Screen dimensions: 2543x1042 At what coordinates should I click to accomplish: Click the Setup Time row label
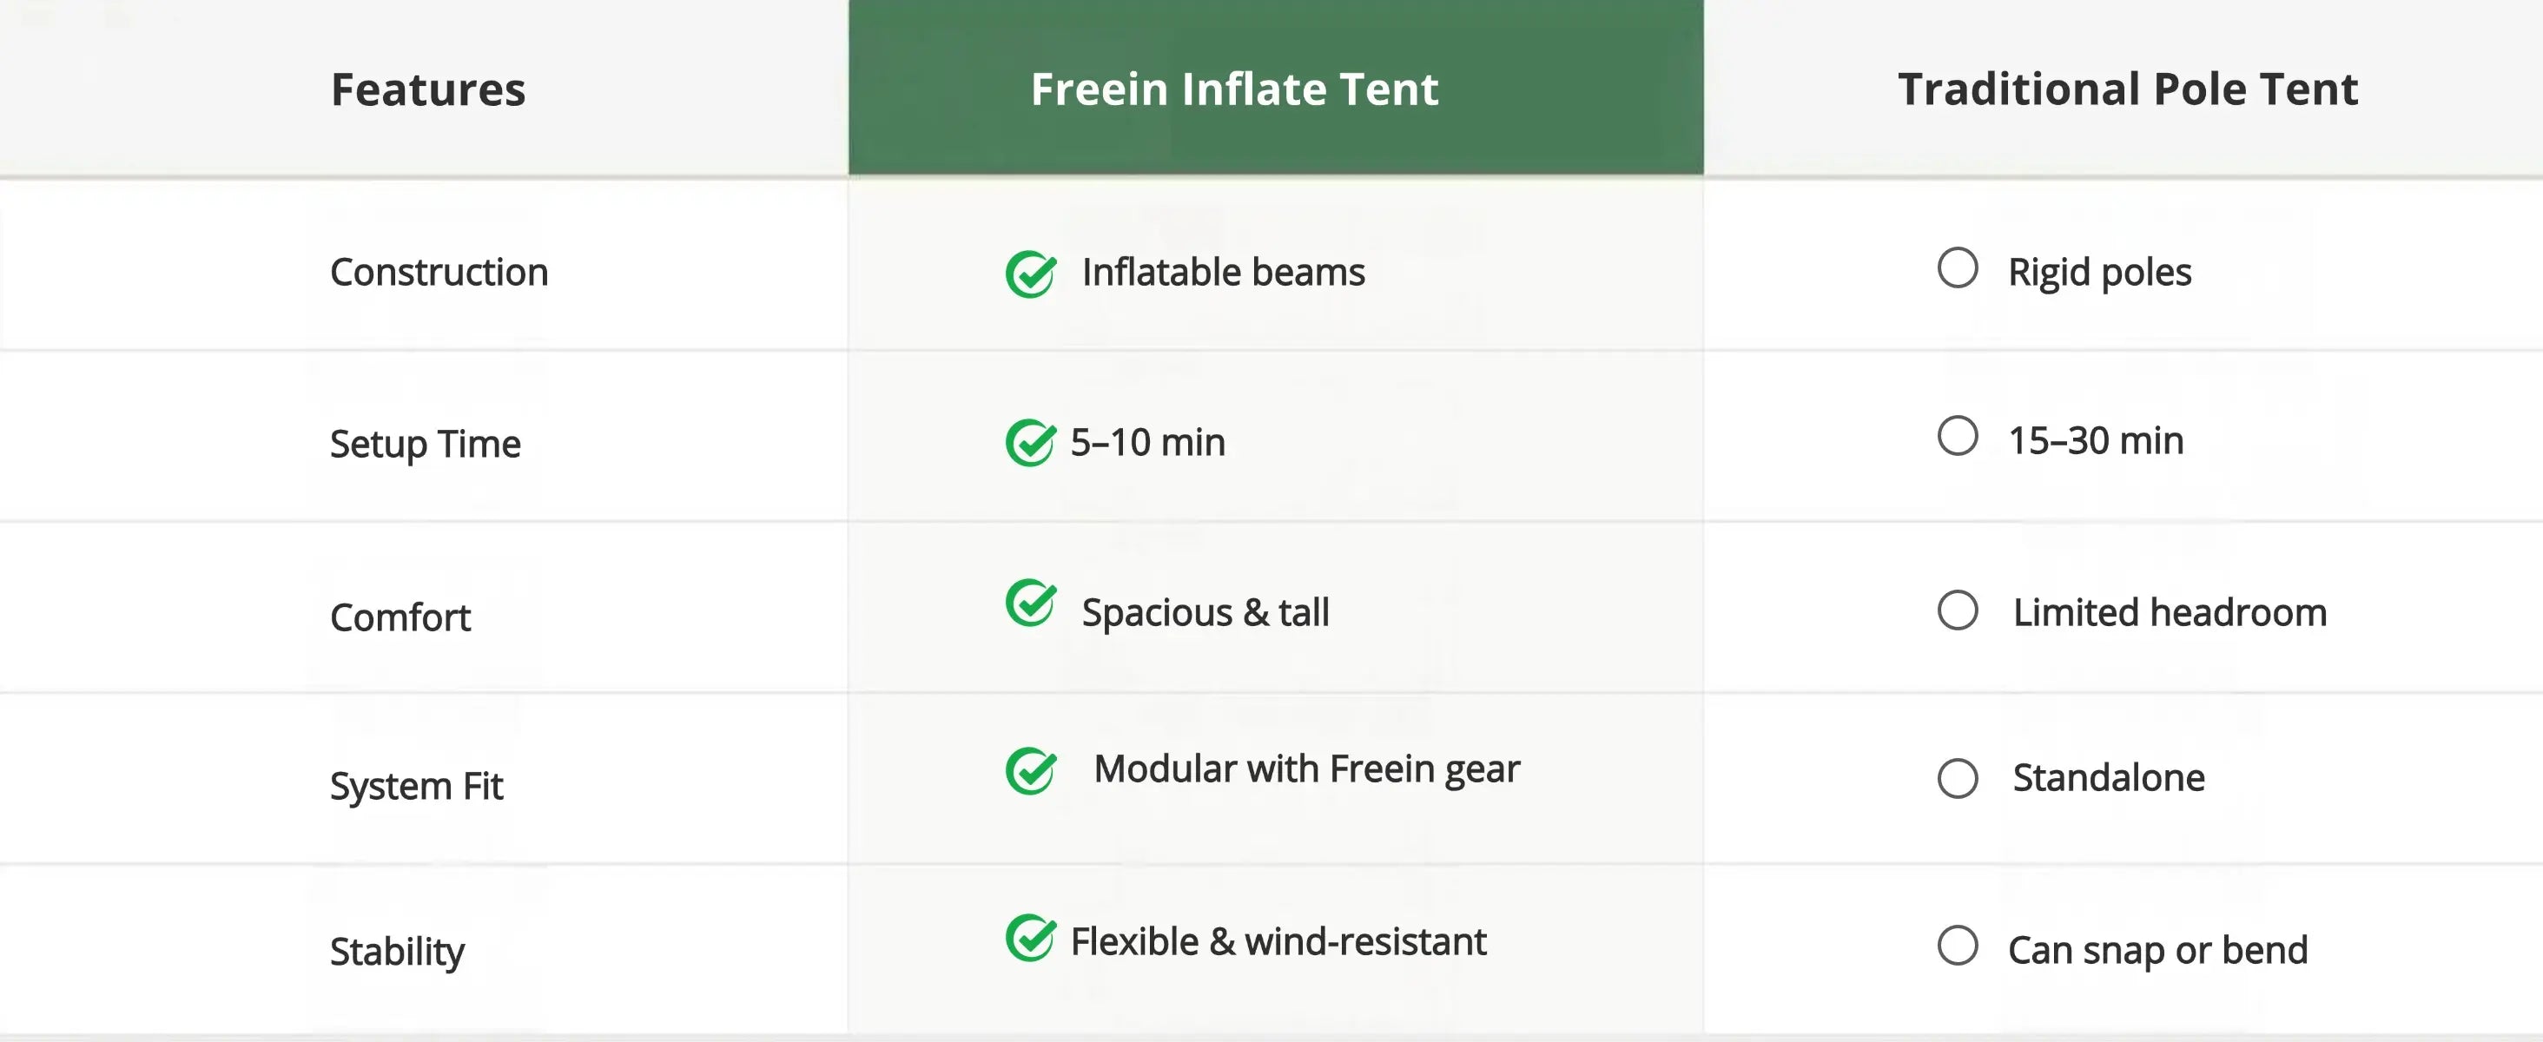click(x=425, y=444)
